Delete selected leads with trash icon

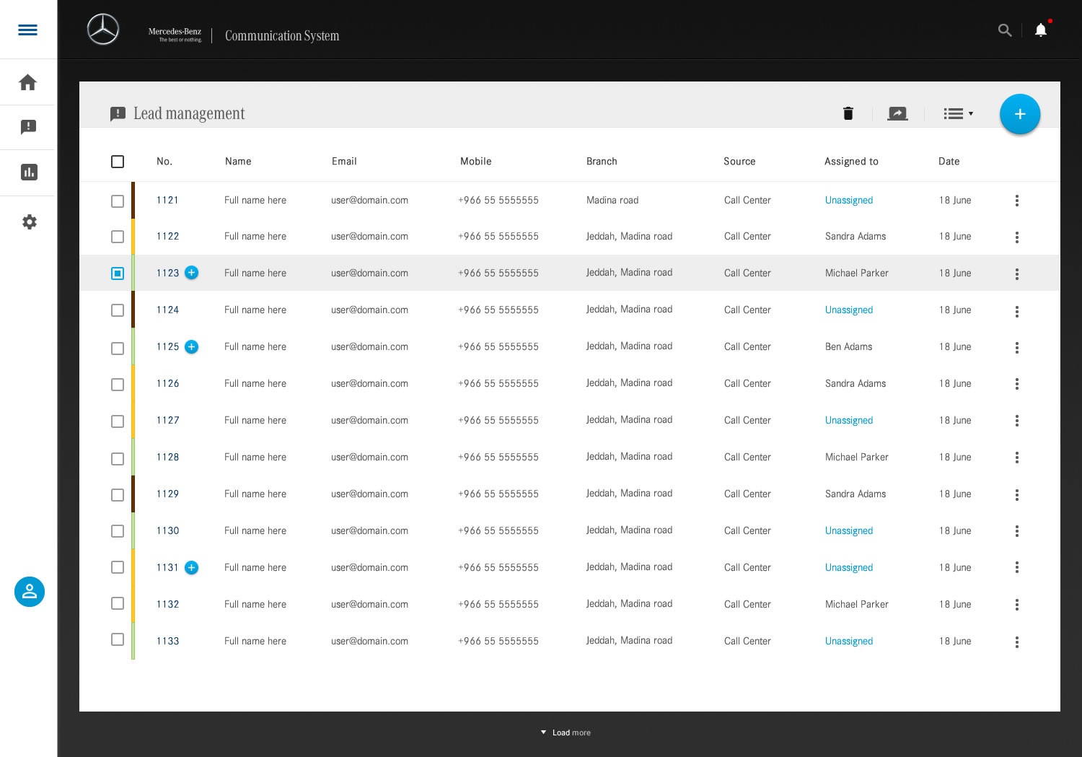point(848,113)
